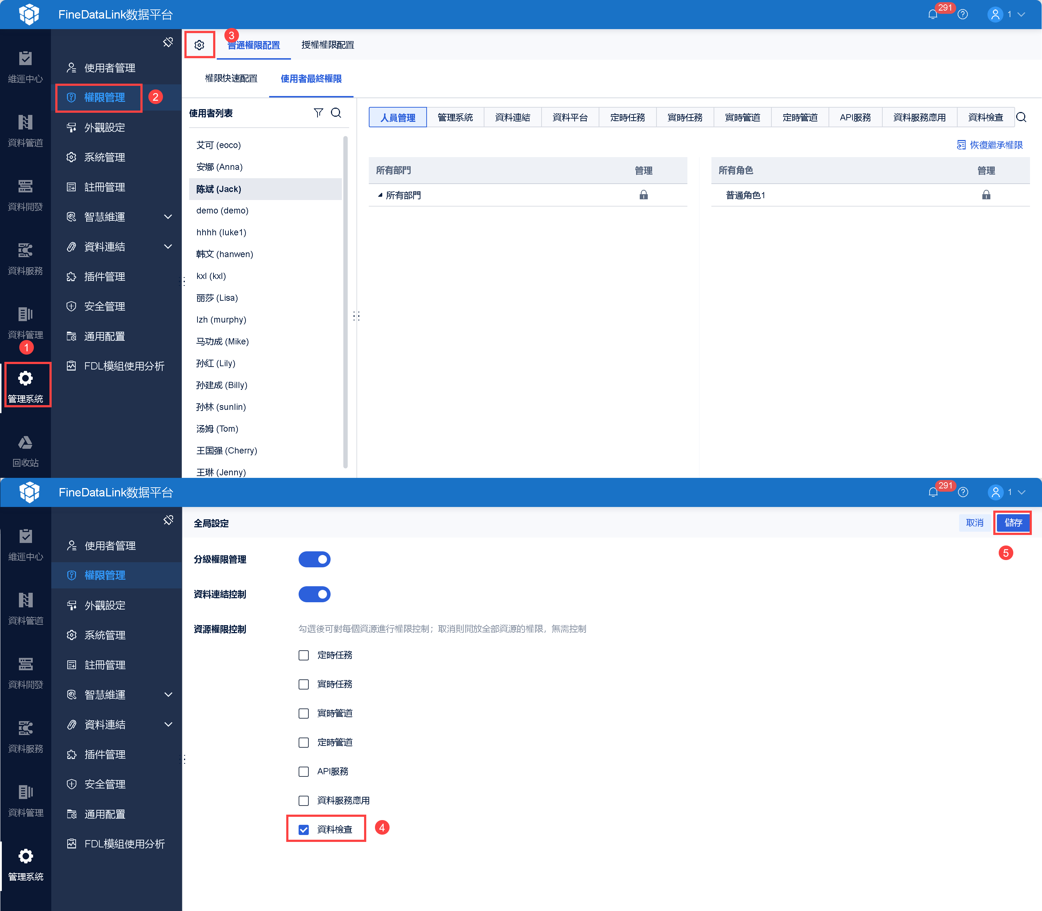Click the pin icon above 使用者管理

point(168,42)
